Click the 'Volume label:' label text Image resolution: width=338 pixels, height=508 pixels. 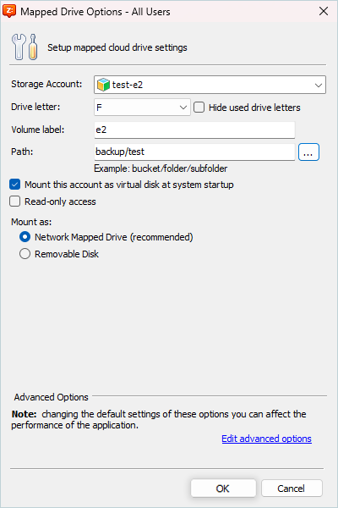click(x=38, y=130)
